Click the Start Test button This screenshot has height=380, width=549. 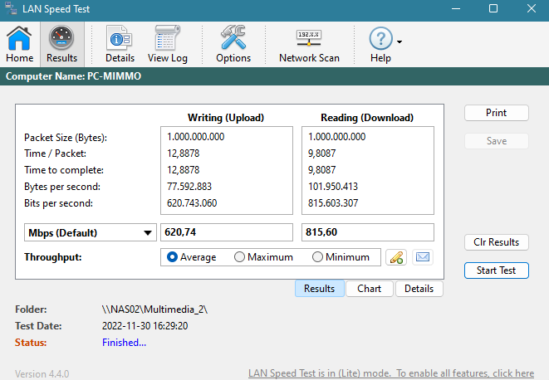pos(496,270)
